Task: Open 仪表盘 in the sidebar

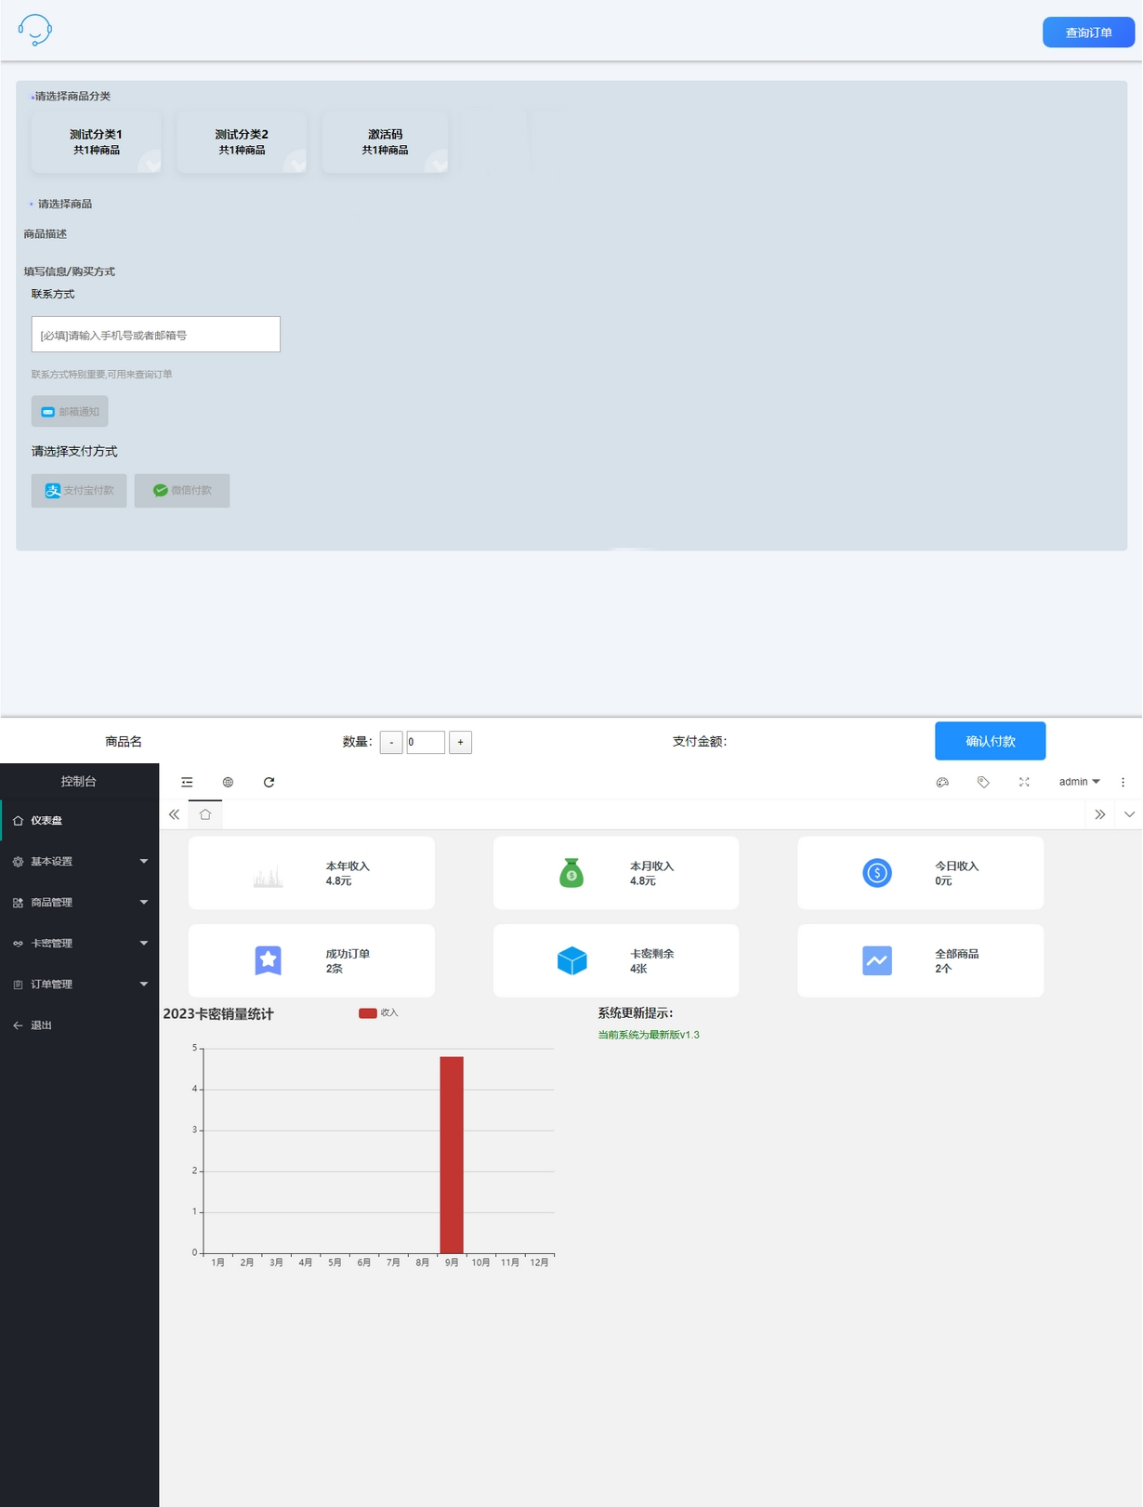Action: tap(46, 821)
